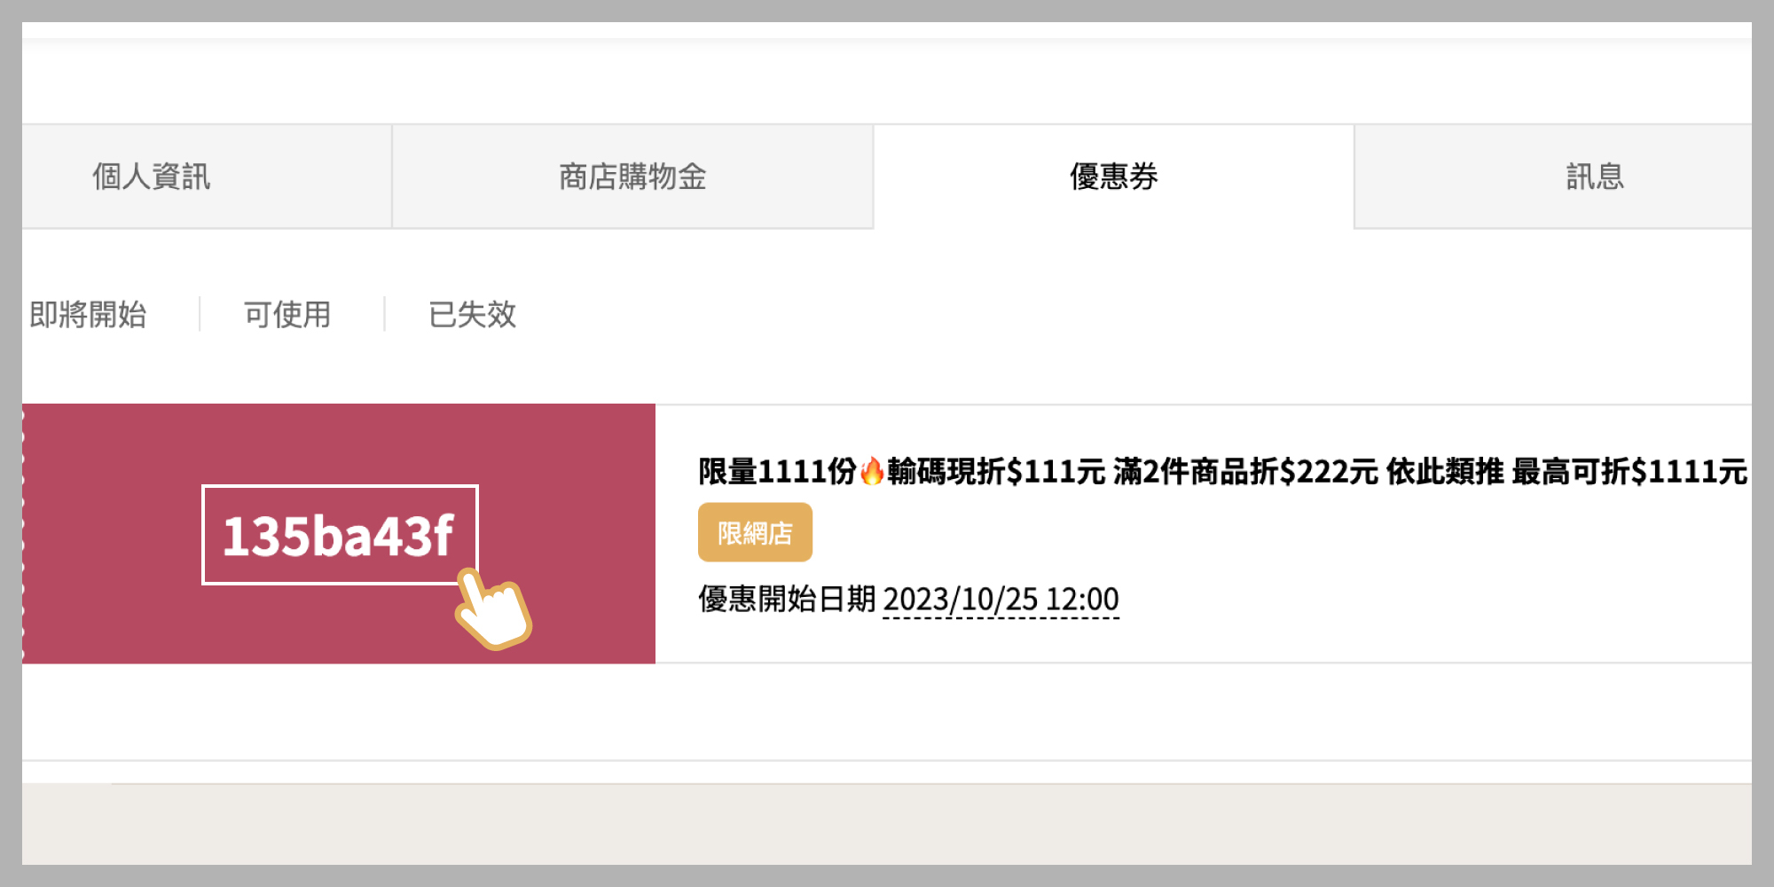This screenshot has width=1774, height=887.
Task: Click start date 2023/10/25 12:00
Action: (1001, 599)
